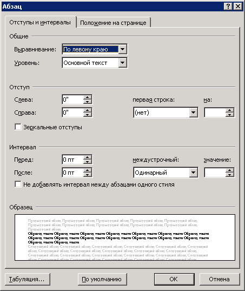
Task: Decrease the значение field with down arrow
Action: click(x=230, y=175)
